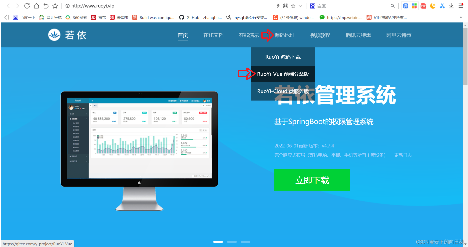Open 网址导航 bookmark
This screenshot has width=468, height=247.
(x=50, y=17)
